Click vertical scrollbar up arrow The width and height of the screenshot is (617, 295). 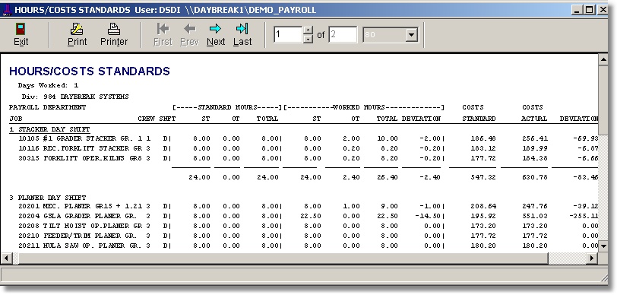pyautogui.click(x=603, y=59)
